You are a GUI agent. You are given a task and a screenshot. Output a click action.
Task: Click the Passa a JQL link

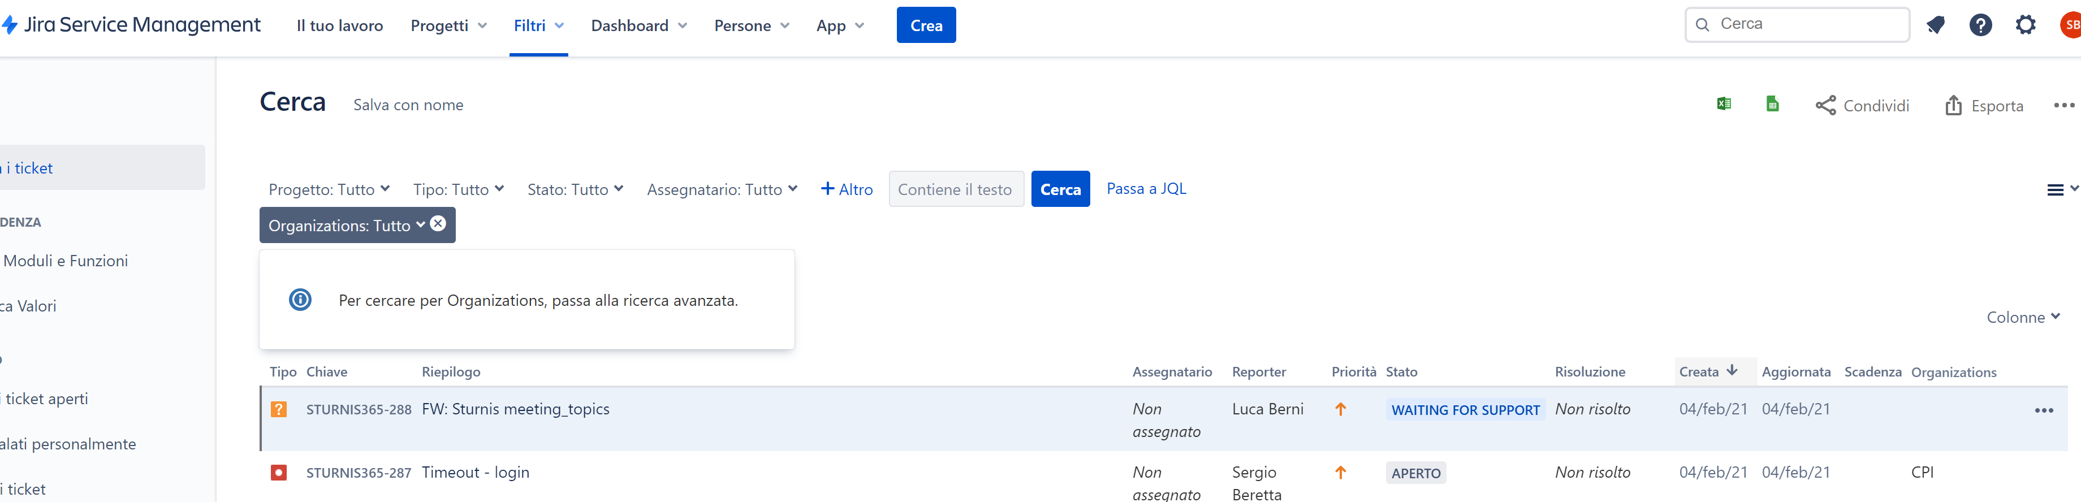(1146, 189)
